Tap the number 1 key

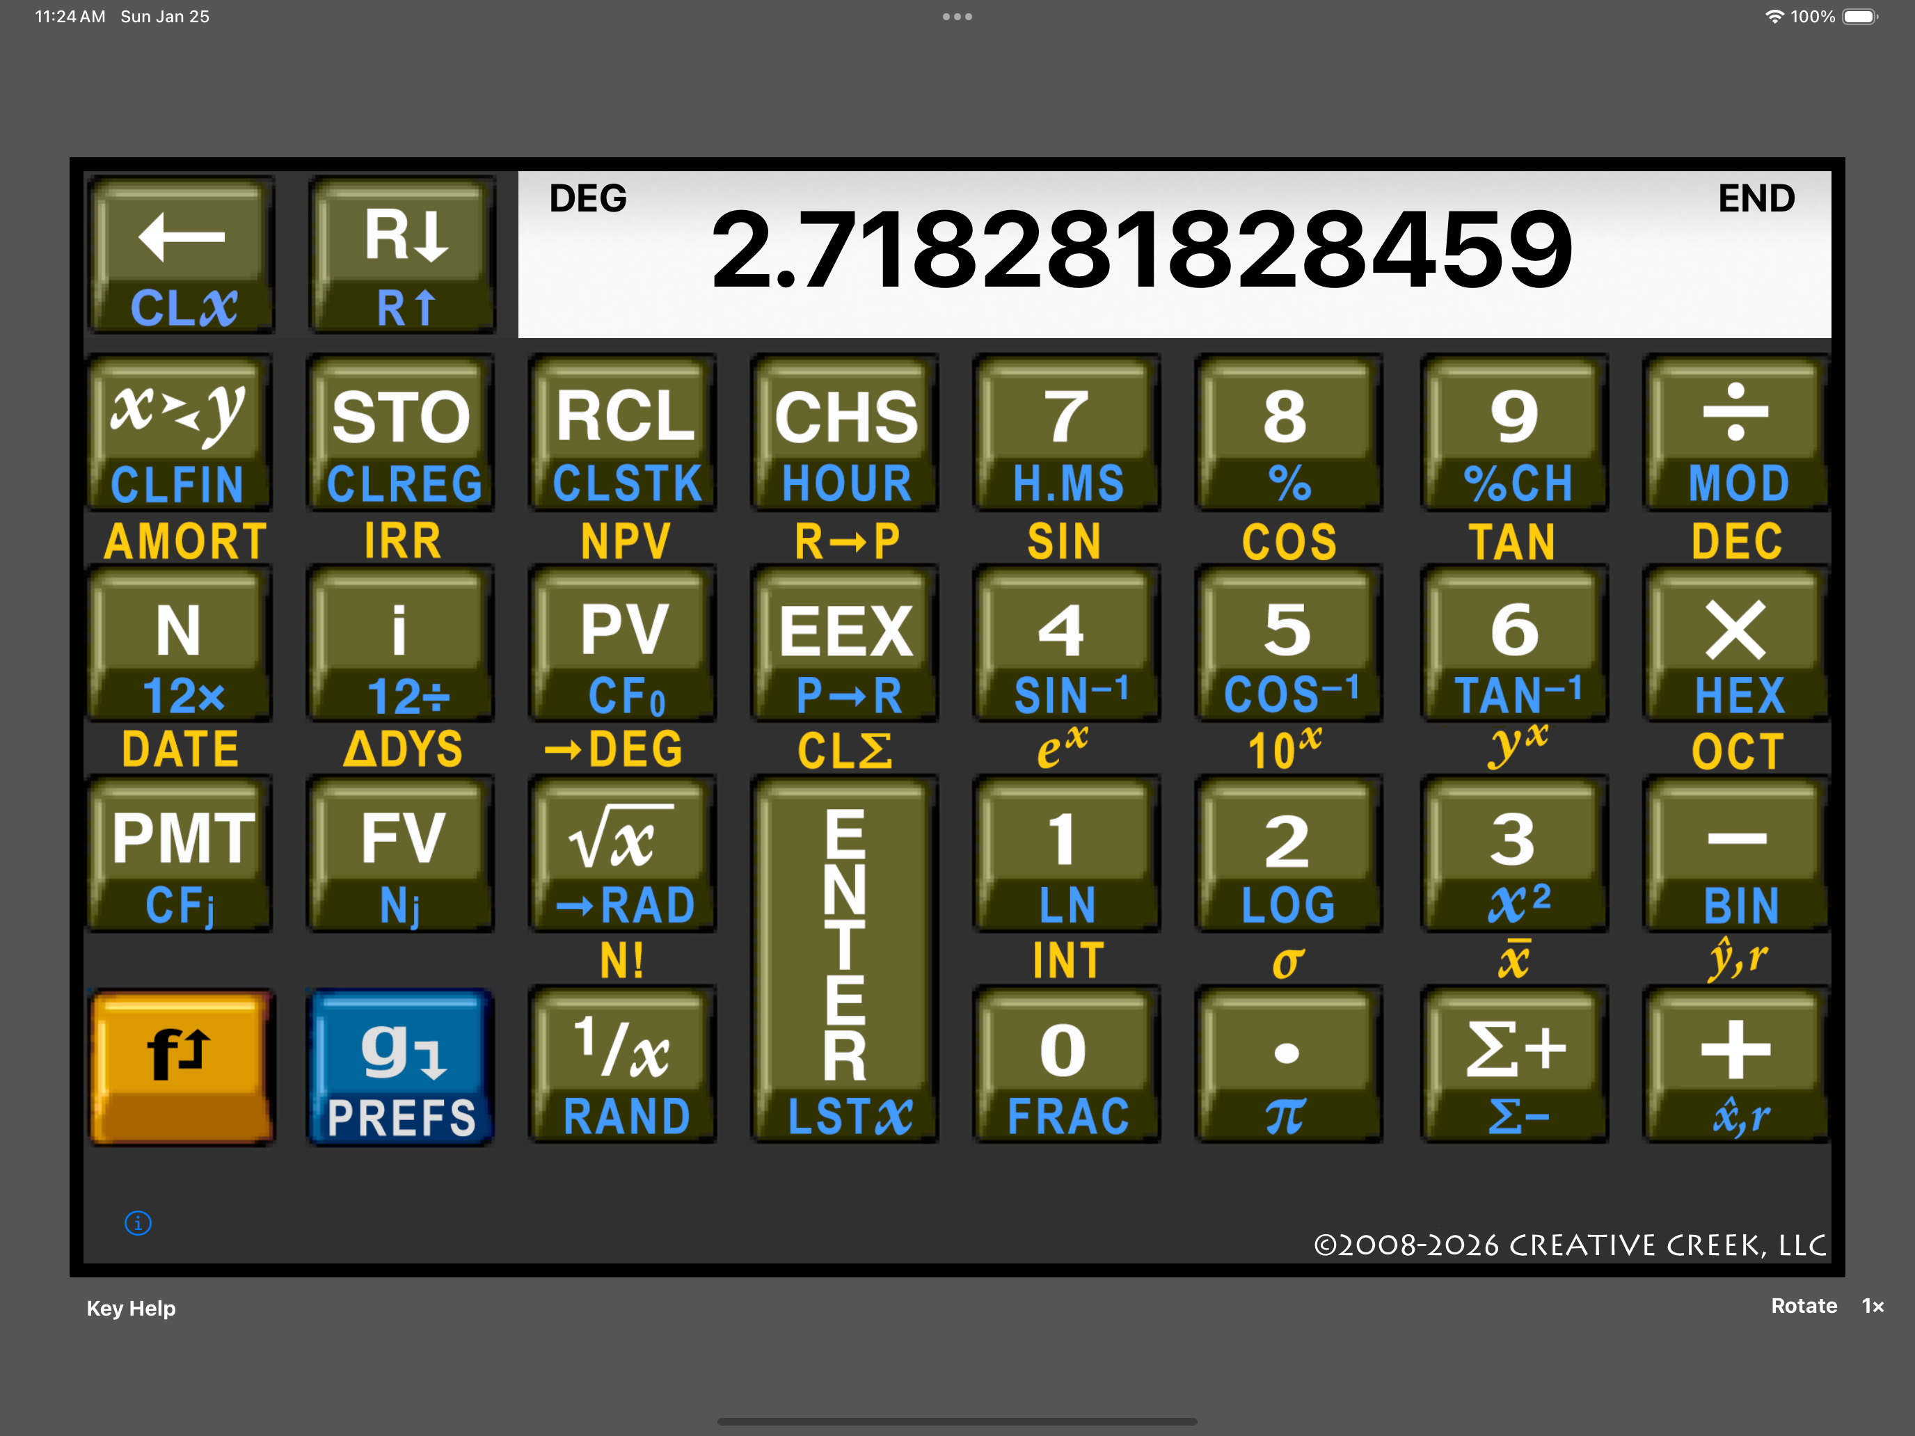(1067, 855)
